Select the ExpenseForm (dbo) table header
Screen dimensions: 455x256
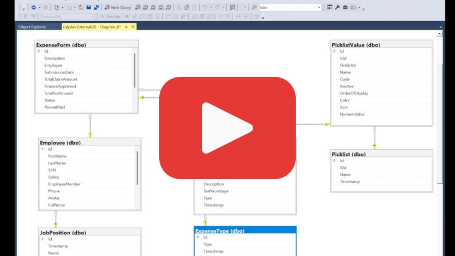pos(86,45)
